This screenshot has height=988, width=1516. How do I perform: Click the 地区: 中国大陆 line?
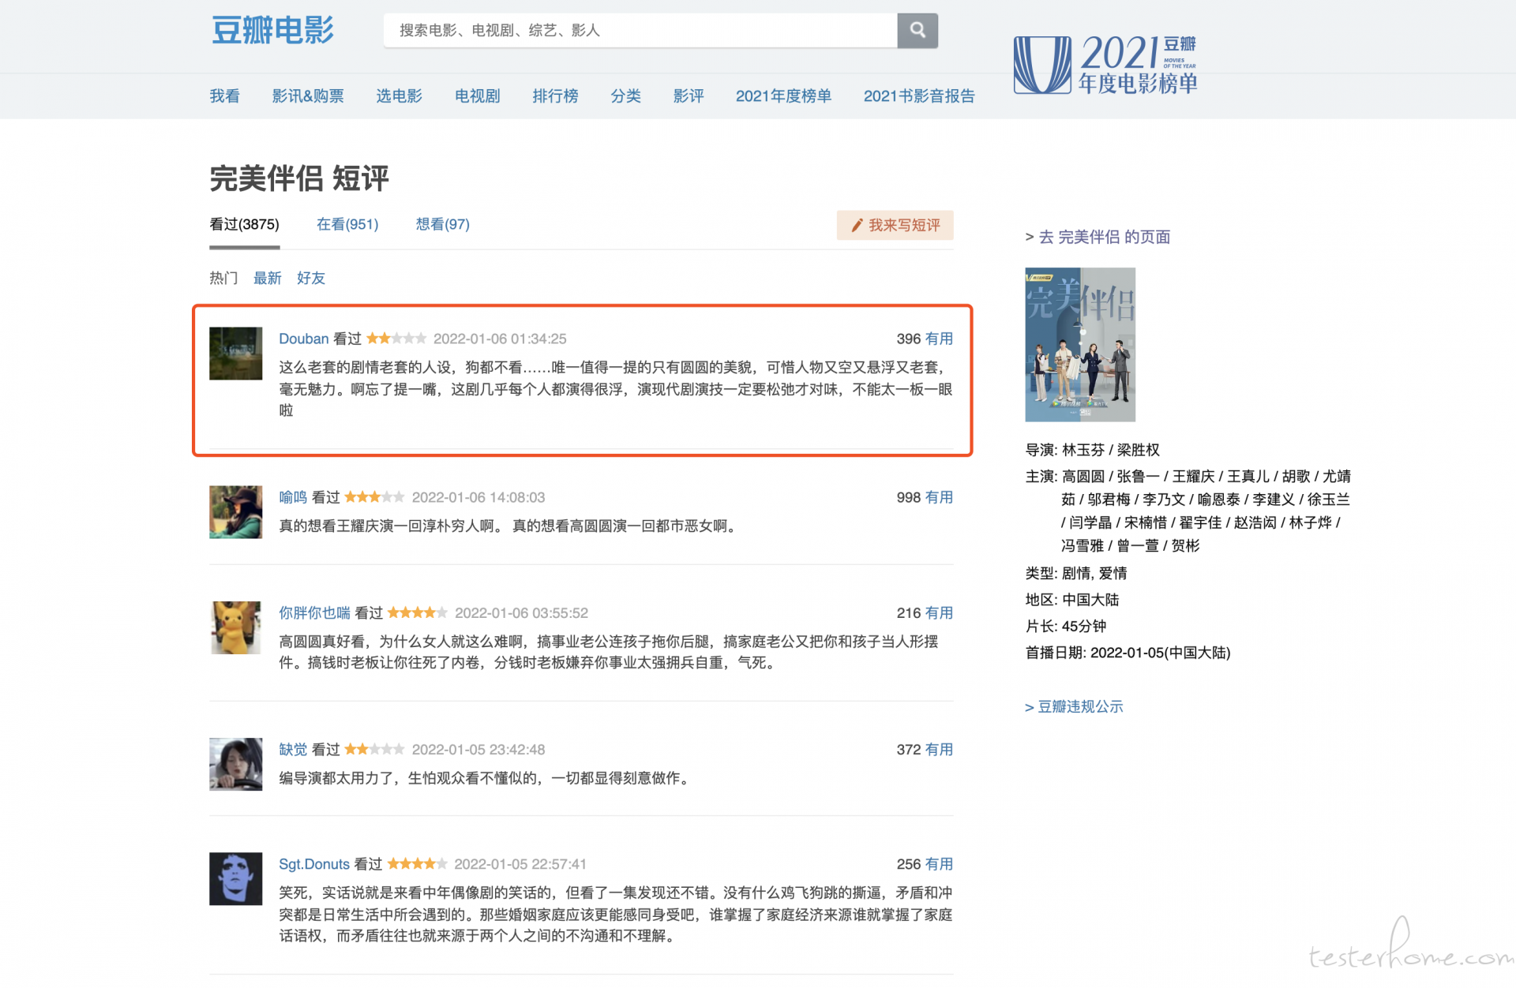pyautogui.click(x=1072, y=600)
